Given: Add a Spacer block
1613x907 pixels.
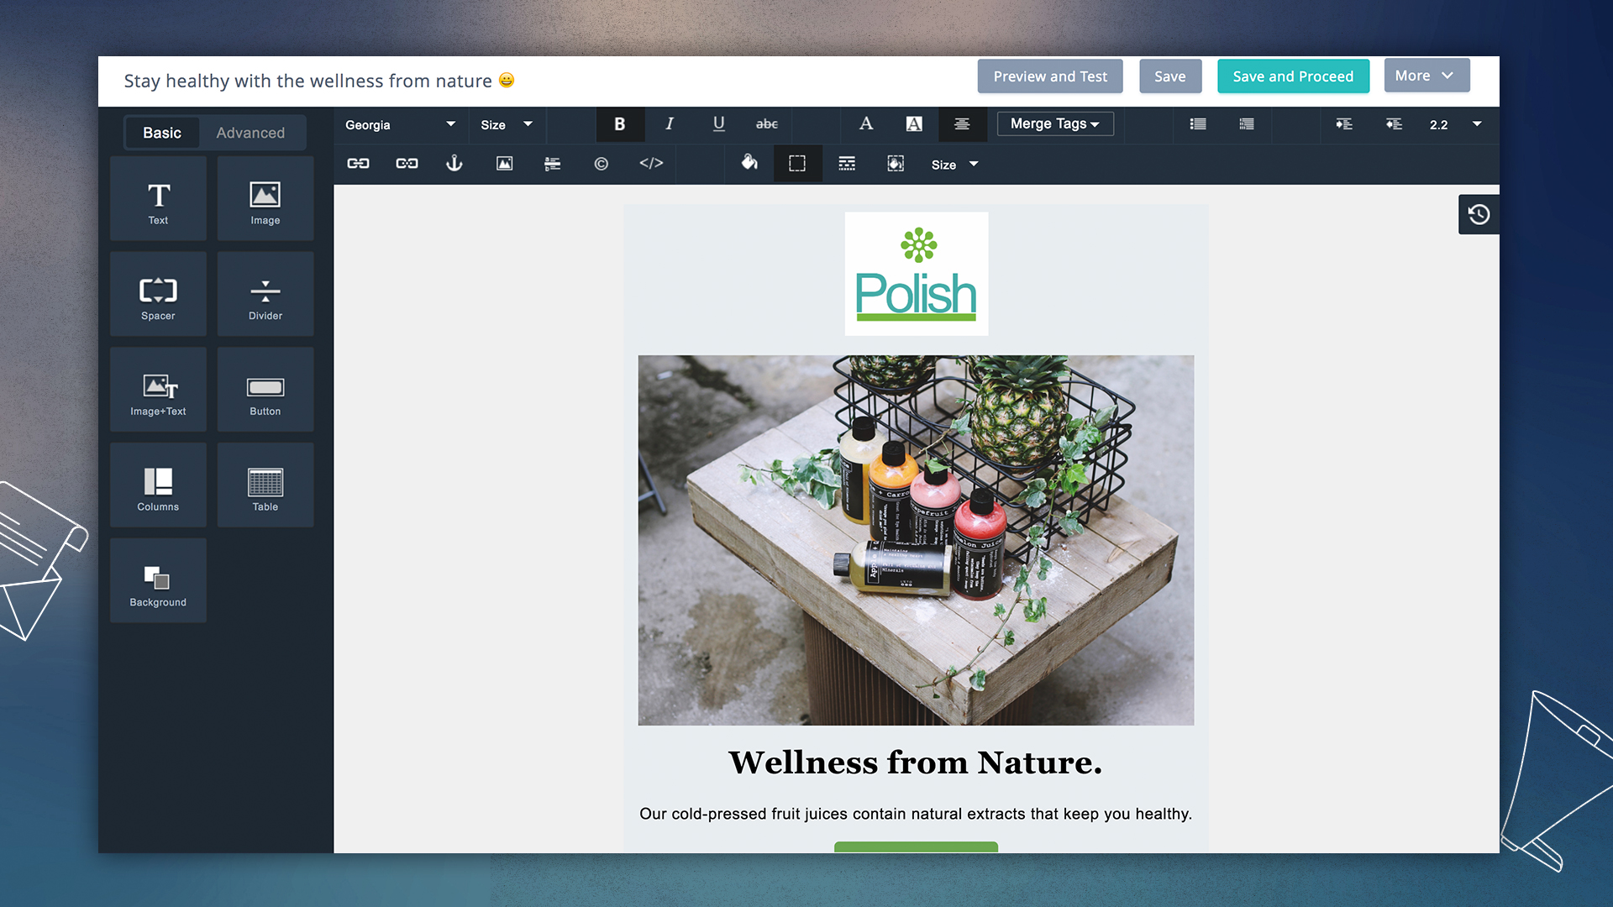Looking at the screenshot, I should pyautogui.click(x=158, y=296).
